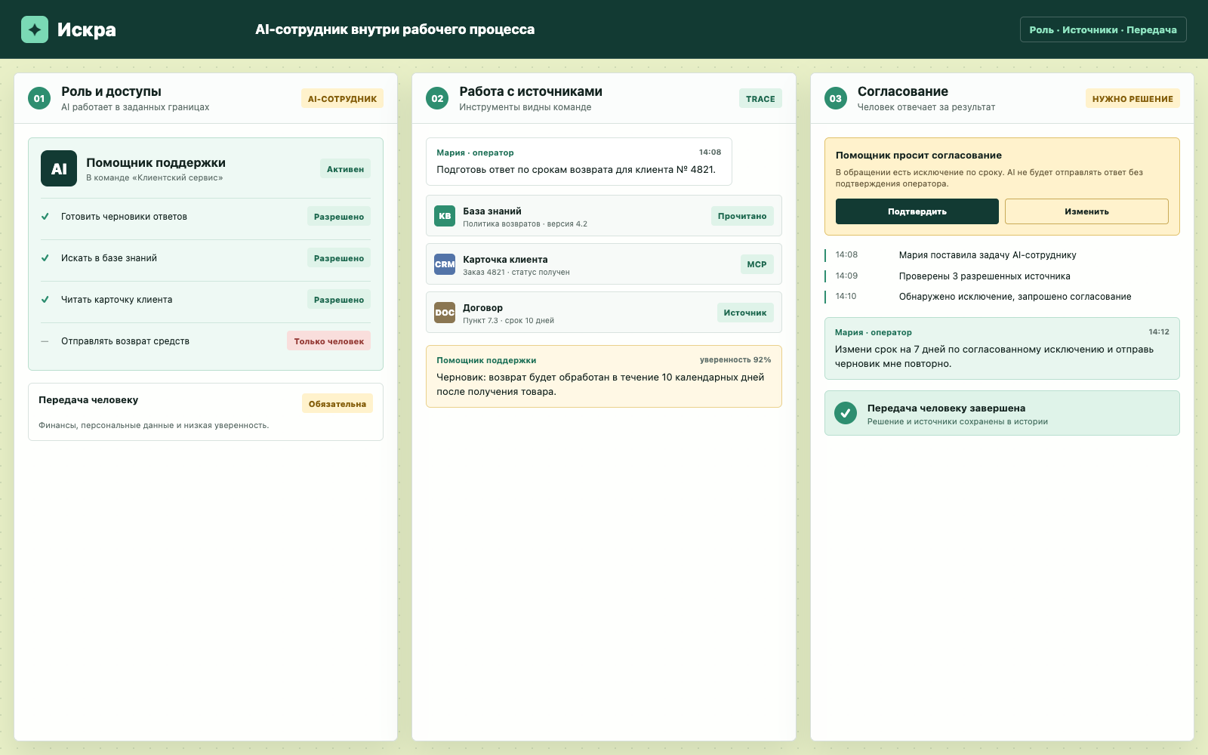Click the TRACE tag in sources panel
Viewport: 1208px width, 755px height.
[x=760, y=99]
